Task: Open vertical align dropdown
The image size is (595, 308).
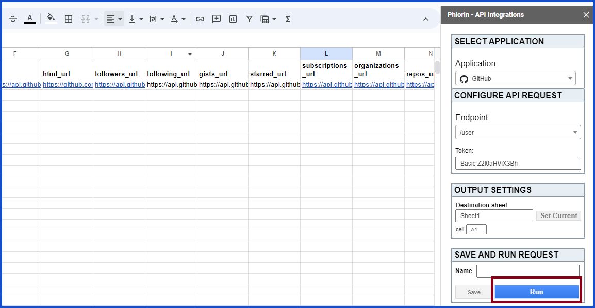Action: point(136,19)
